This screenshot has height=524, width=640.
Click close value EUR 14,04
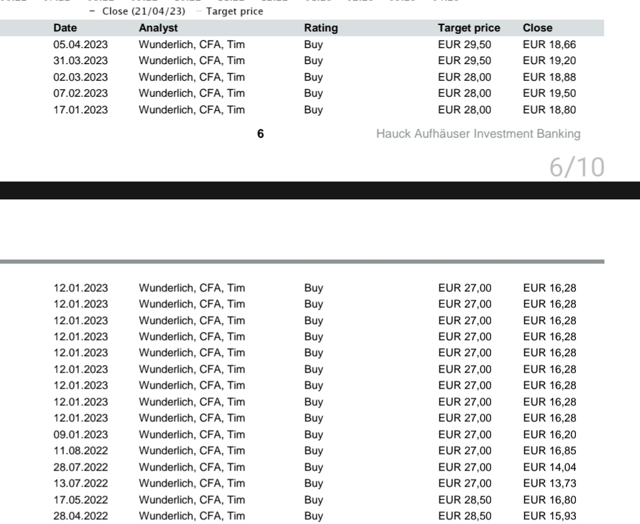point(549,467)
